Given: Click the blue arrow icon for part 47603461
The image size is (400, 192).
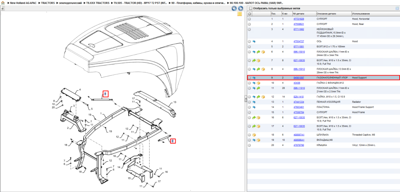Looking at the screenshot, I should pos(254,107).
